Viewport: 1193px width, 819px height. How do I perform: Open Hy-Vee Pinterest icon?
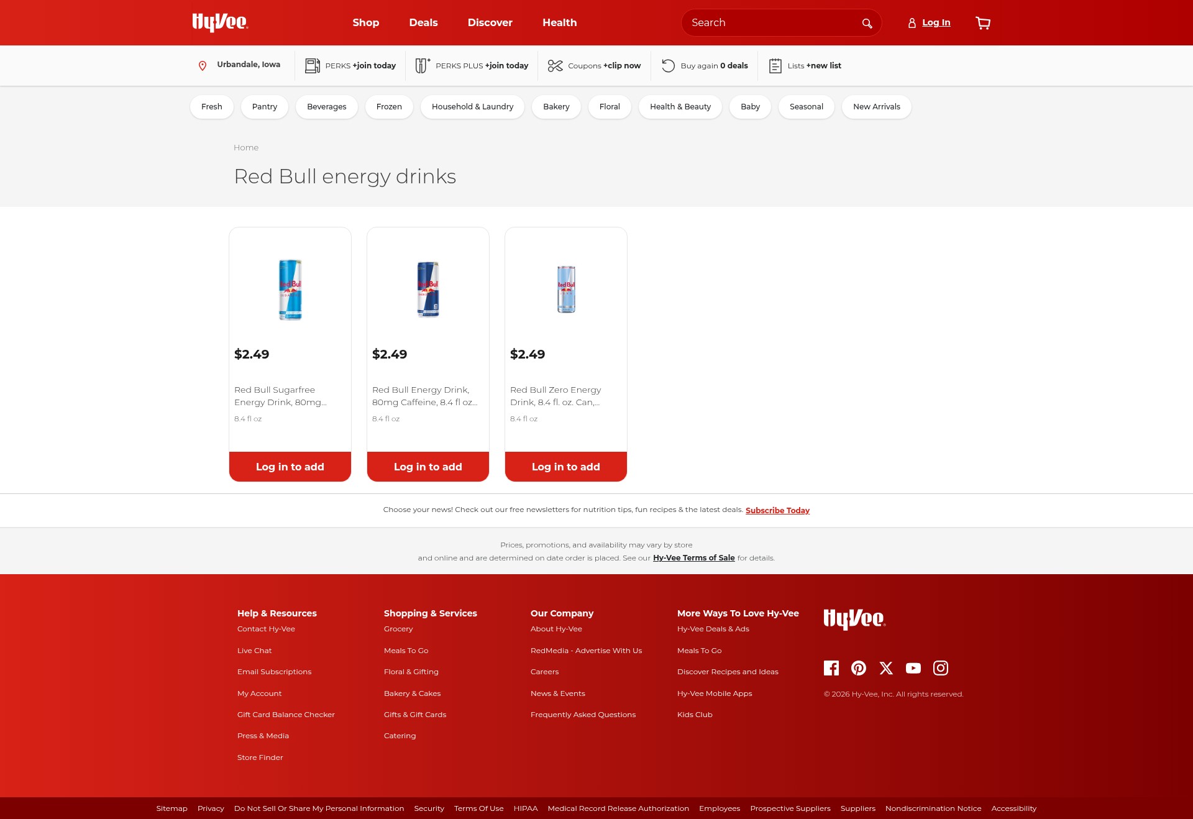[x=859, y=668]
